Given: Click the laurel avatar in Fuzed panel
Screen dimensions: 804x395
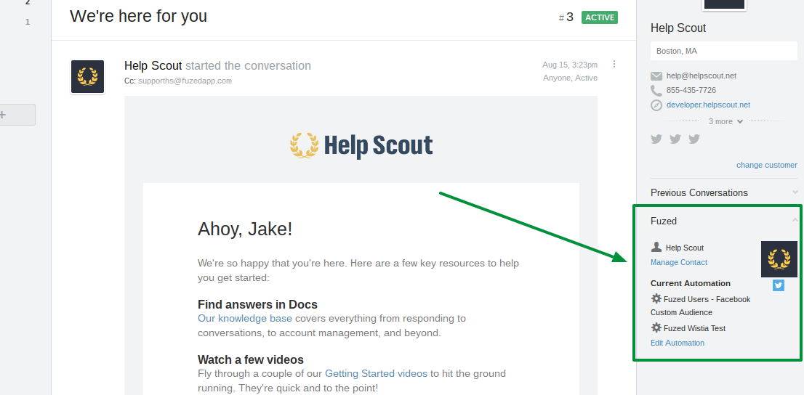Looking at the screenshot, I should [x=779, y=259].
